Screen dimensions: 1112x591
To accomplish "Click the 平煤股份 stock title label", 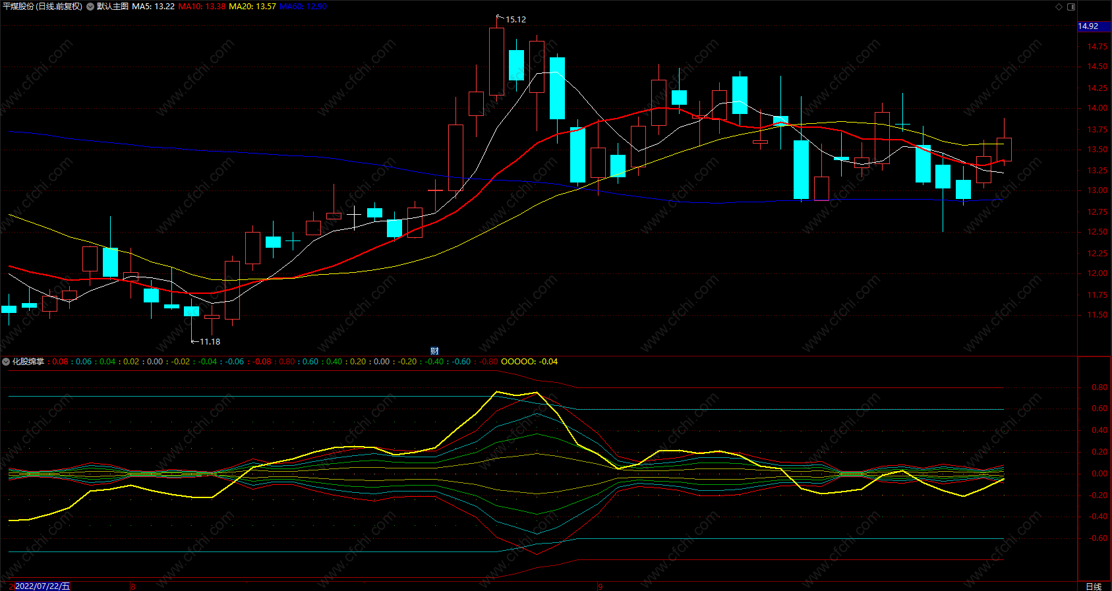I will [x=18, y=7].
